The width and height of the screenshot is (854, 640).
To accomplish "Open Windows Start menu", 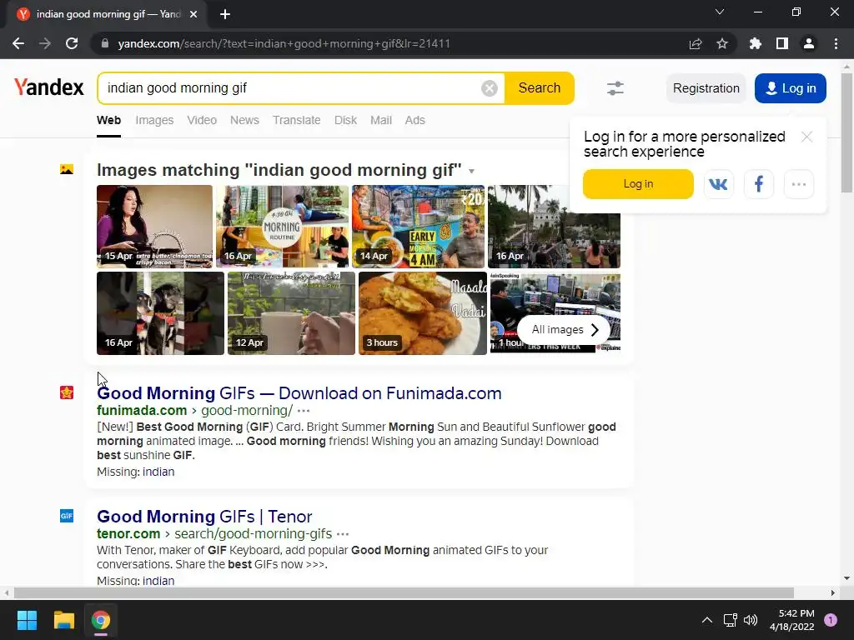I will [27, 620].
